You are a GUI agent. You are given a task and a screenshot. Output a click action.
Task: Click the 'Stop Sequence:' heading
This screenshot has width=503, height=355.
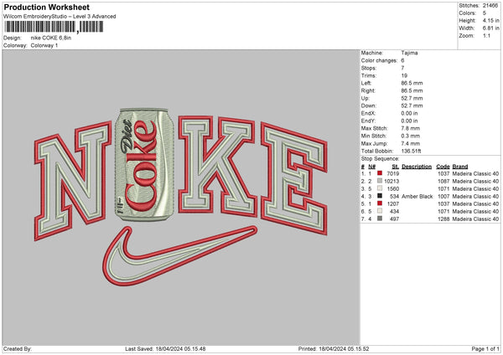(x=380, y=159)
